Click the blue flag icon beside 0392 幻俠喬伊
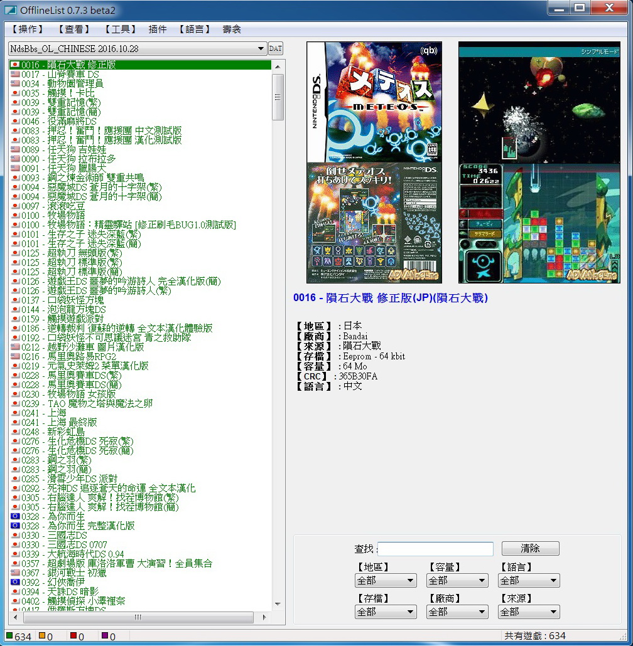 [x=15, y=583]
